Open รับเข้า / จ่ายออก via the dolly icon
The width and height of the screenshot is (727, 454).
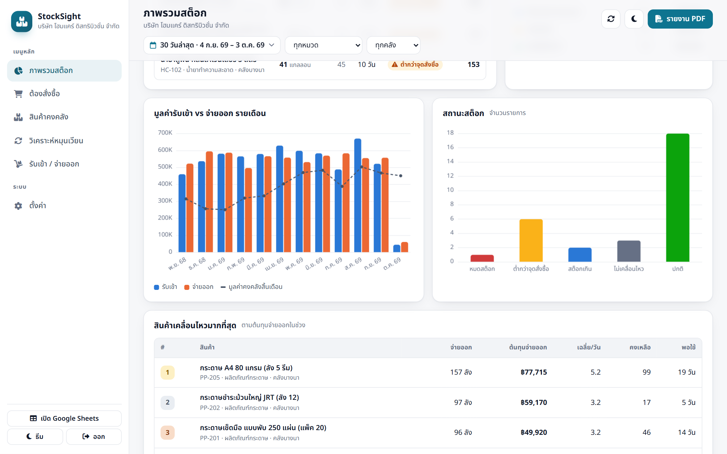18,164
